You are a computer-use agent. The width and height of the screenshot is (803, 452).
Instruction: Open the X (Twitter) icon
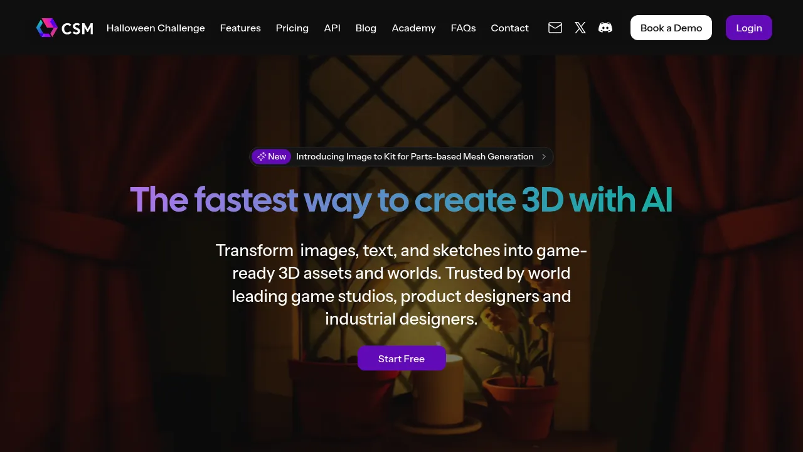click(x=580, y=28)
